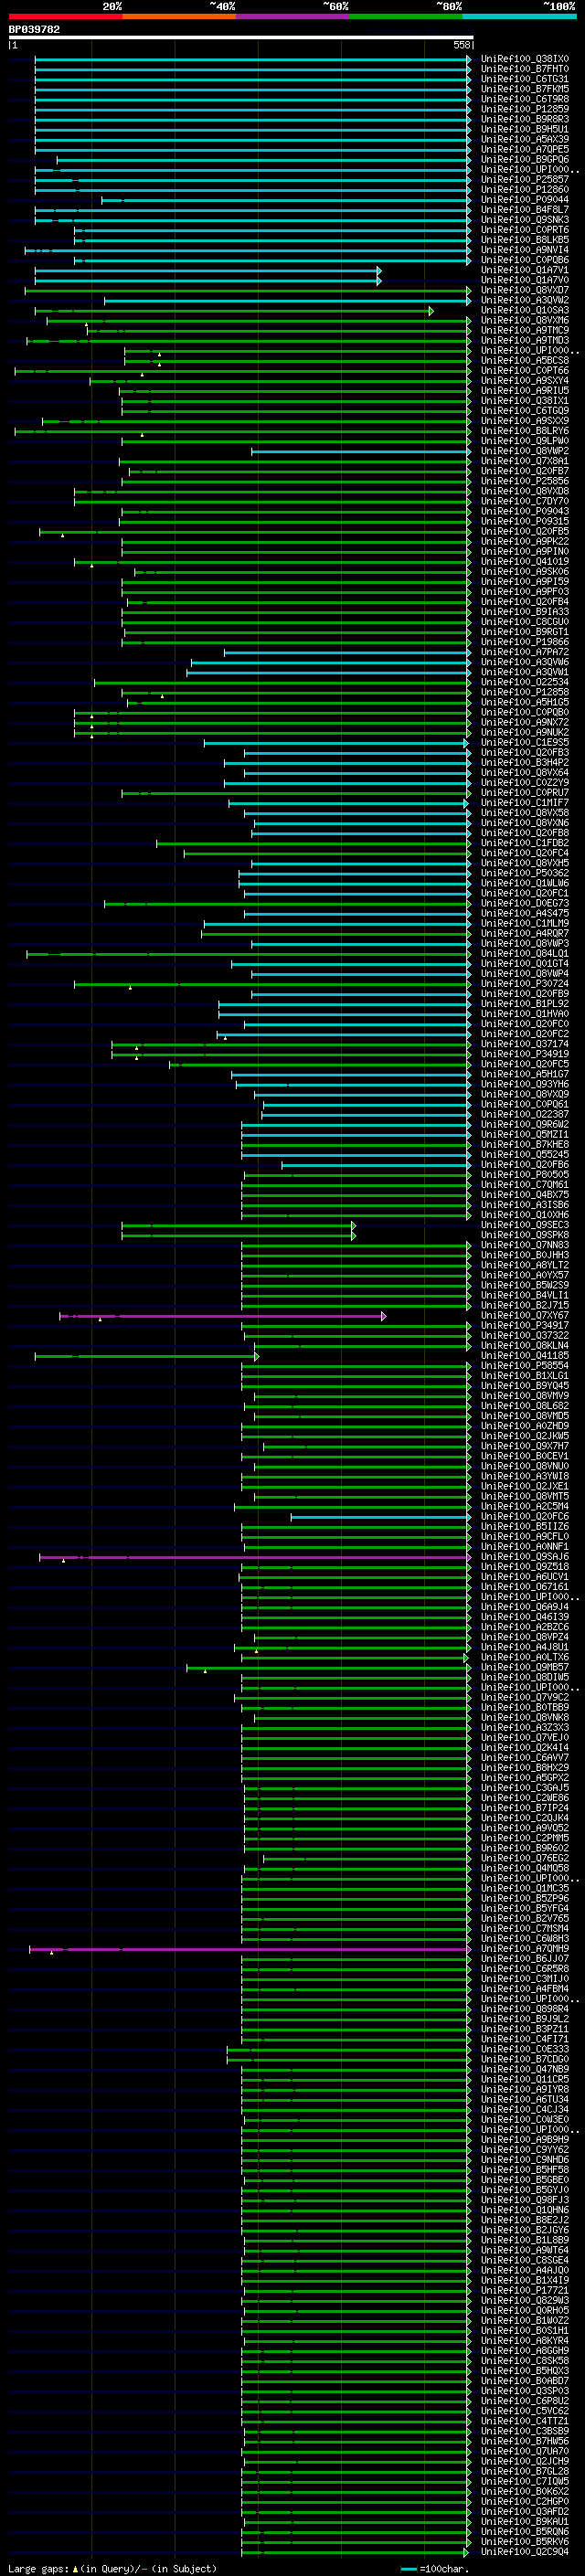585x2576 pixels.
Task: Click the purple alignment bar for Q9SAJ6
Action: click(x=255, y=1558)
